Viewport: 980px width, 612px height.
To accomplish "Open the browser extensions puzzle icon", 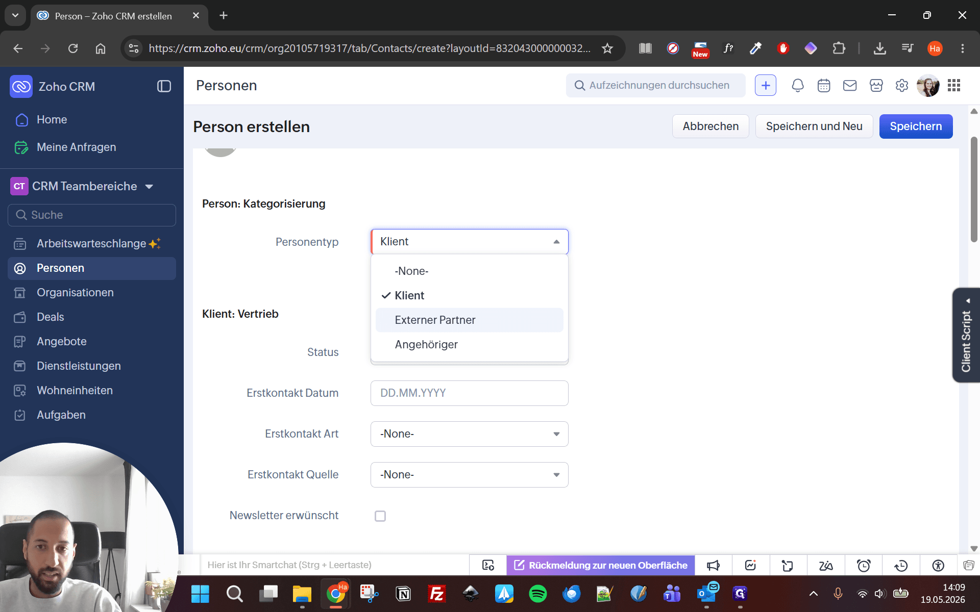I will 839,48.
